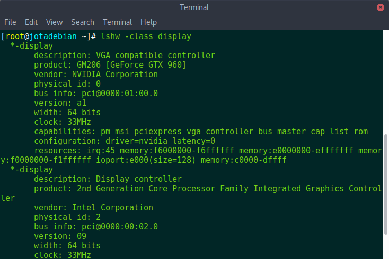389x259 pixels.
Task: Click the scrollbar track above the thumb
Action: click(x=385, y=81)
